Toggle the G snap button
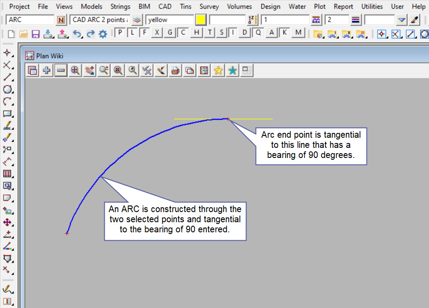This screenshot has width=429, height=308. (170, 33)
